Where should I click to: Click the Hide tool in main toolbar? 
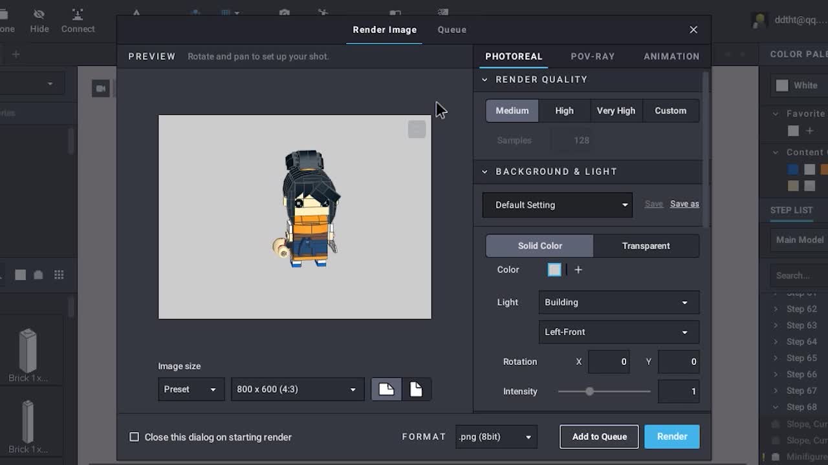click(39, 21)
